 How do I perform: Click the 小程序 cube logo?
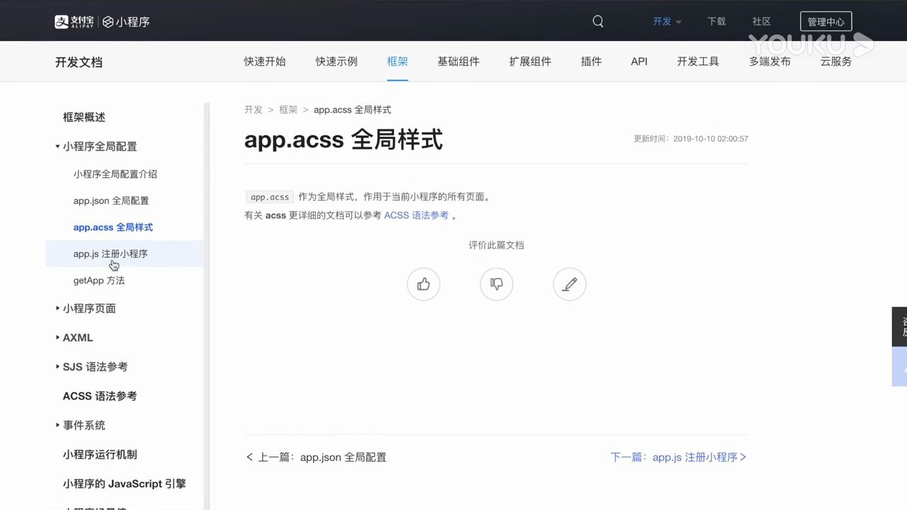coord(126,21)
